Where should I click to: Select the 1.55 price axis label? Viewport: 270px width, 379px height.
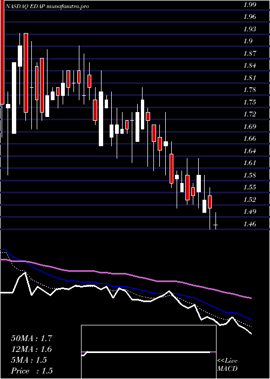pyautogui.click(x=249, y=187)
